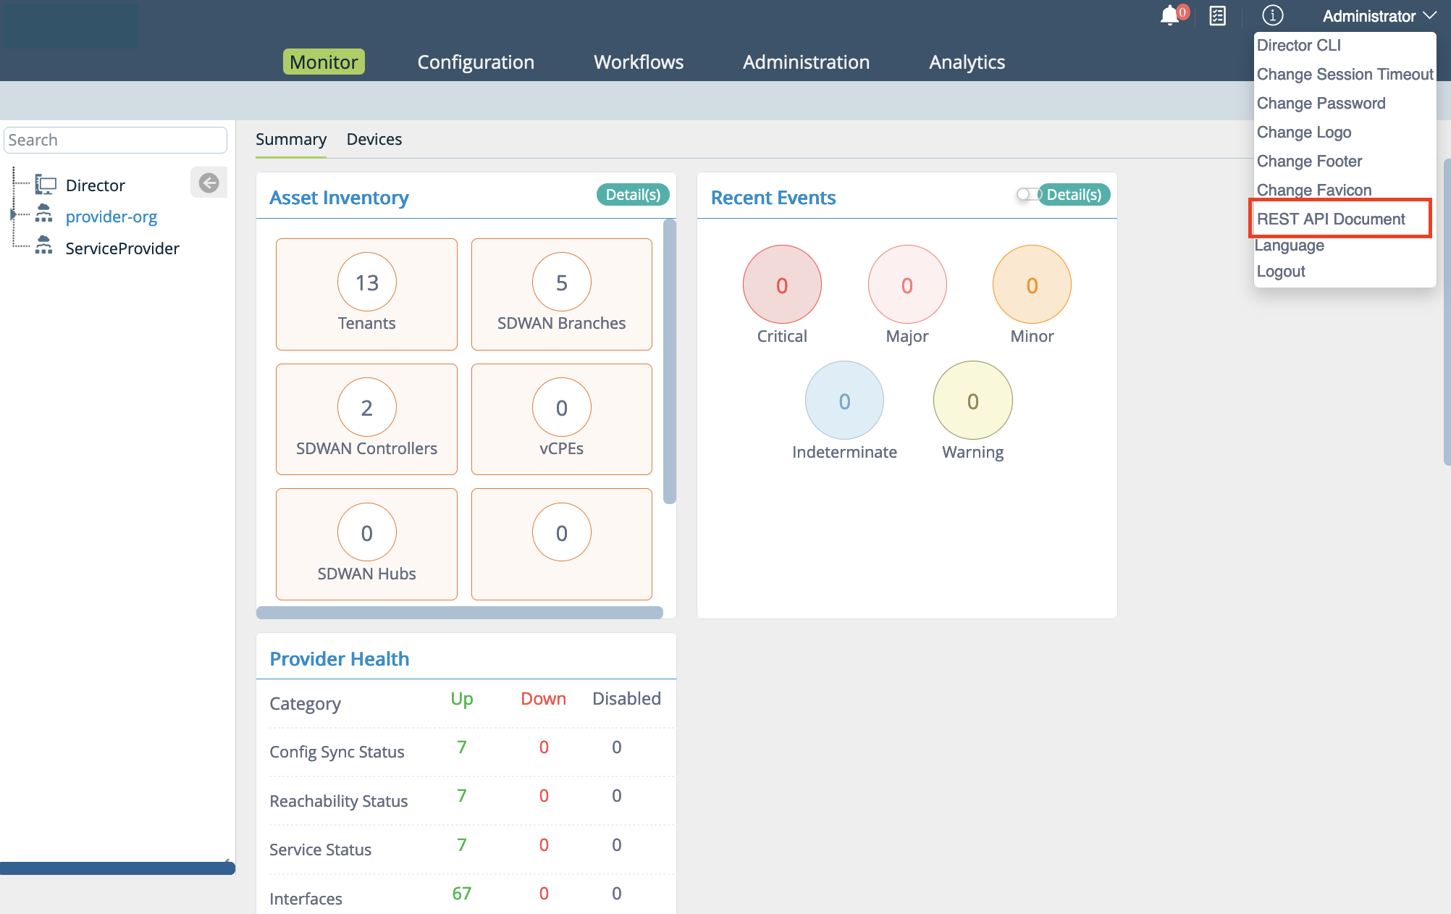Screen dimensions: 1451x914
Task: Click Asset Inventory Detail(s) button
Action: coord(632,195)
